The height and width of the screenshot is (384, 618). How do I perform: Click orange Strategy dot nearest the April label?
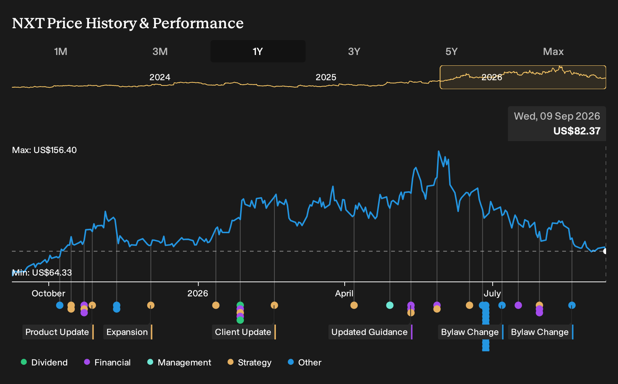tap(354, 305)
